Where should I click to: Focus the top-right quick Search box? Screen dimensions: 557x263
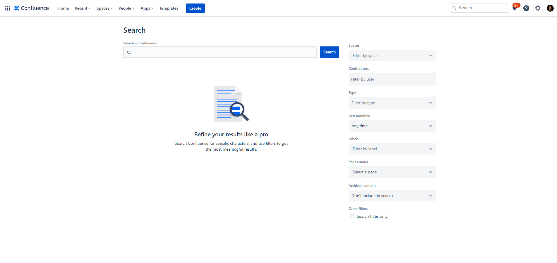tap(479, 8)
